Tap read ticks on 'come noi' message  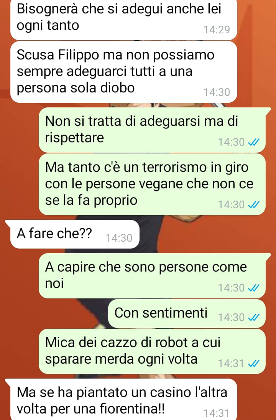point(253,288)
